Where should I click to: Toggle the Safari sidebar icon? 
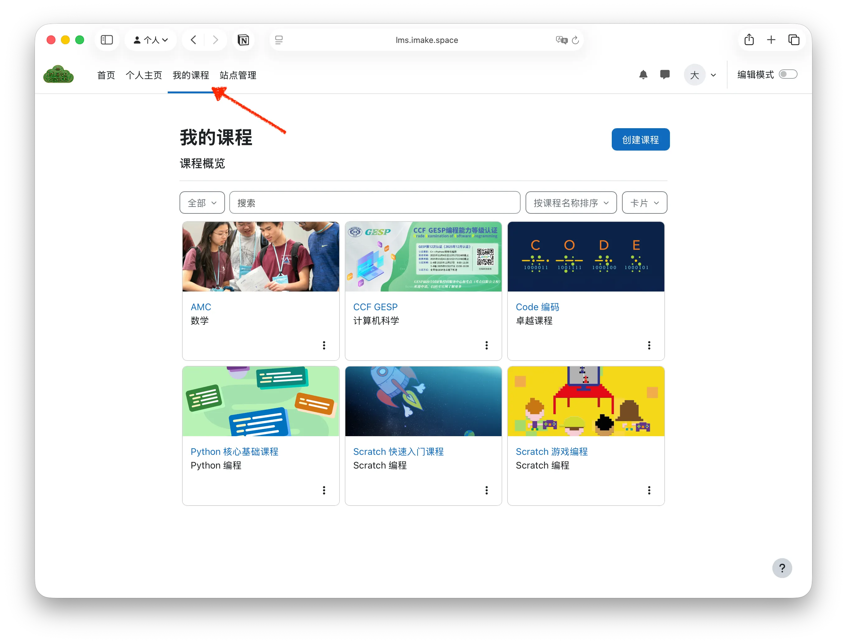pyautogui.click(x=107, y=40)
